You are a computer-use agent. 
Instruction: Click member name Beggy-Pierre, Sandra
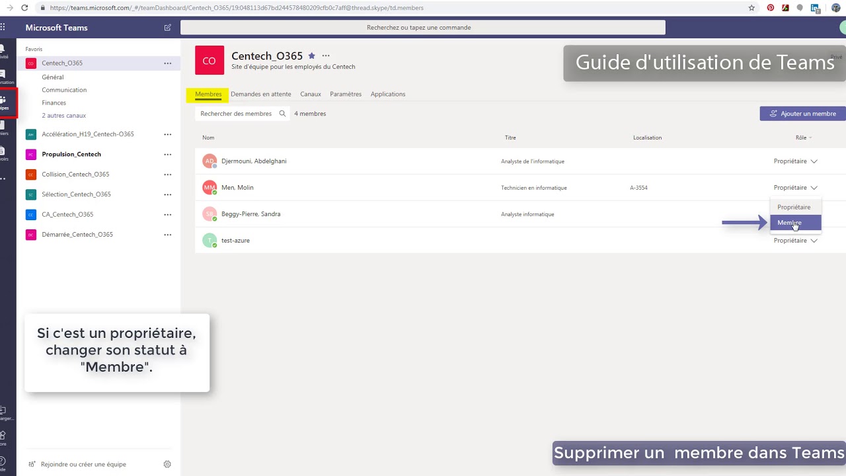click(250, 214)
